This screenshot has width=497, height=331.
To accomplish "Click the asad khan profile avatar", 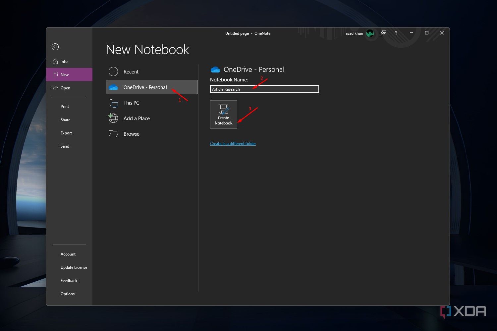I will (x=370, y=33).
